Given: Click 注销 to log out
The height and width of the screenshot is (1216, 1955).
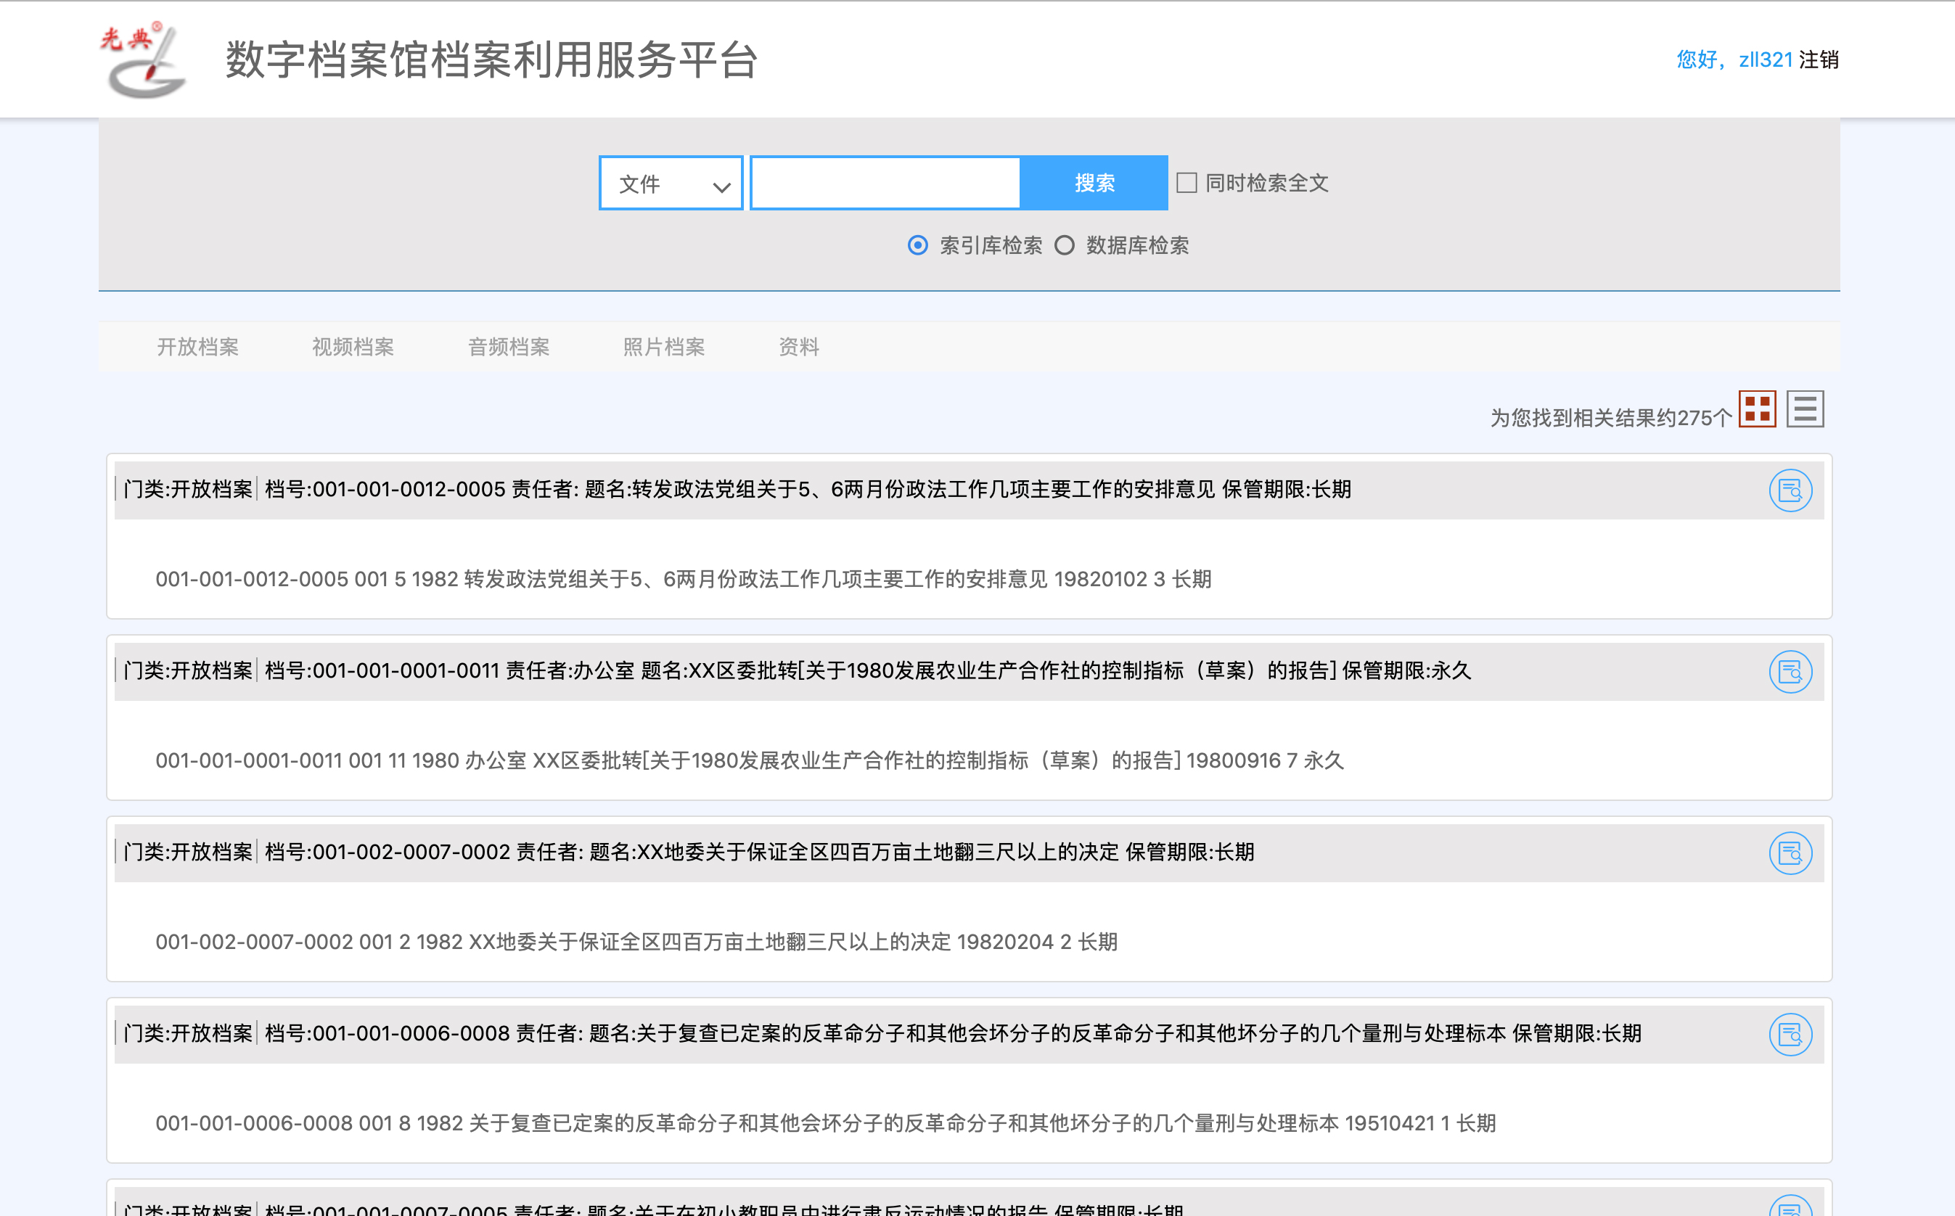Looking at the screenshot, I should (1819, 59).
